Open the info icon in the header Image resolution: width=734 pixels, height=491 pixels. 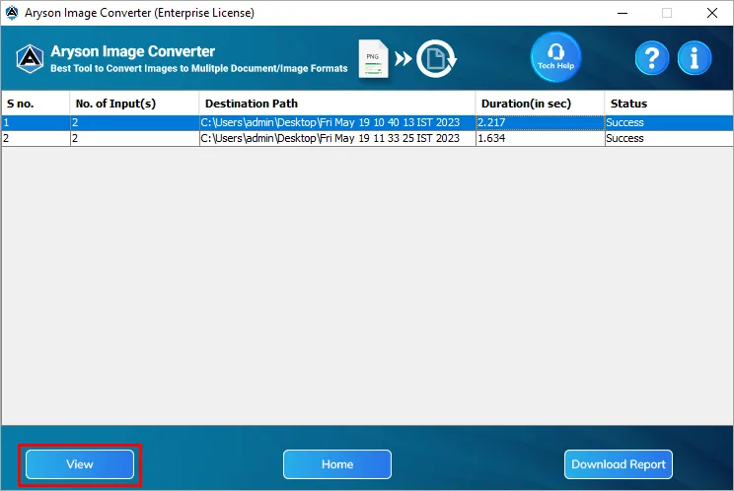tap(695, 58)
